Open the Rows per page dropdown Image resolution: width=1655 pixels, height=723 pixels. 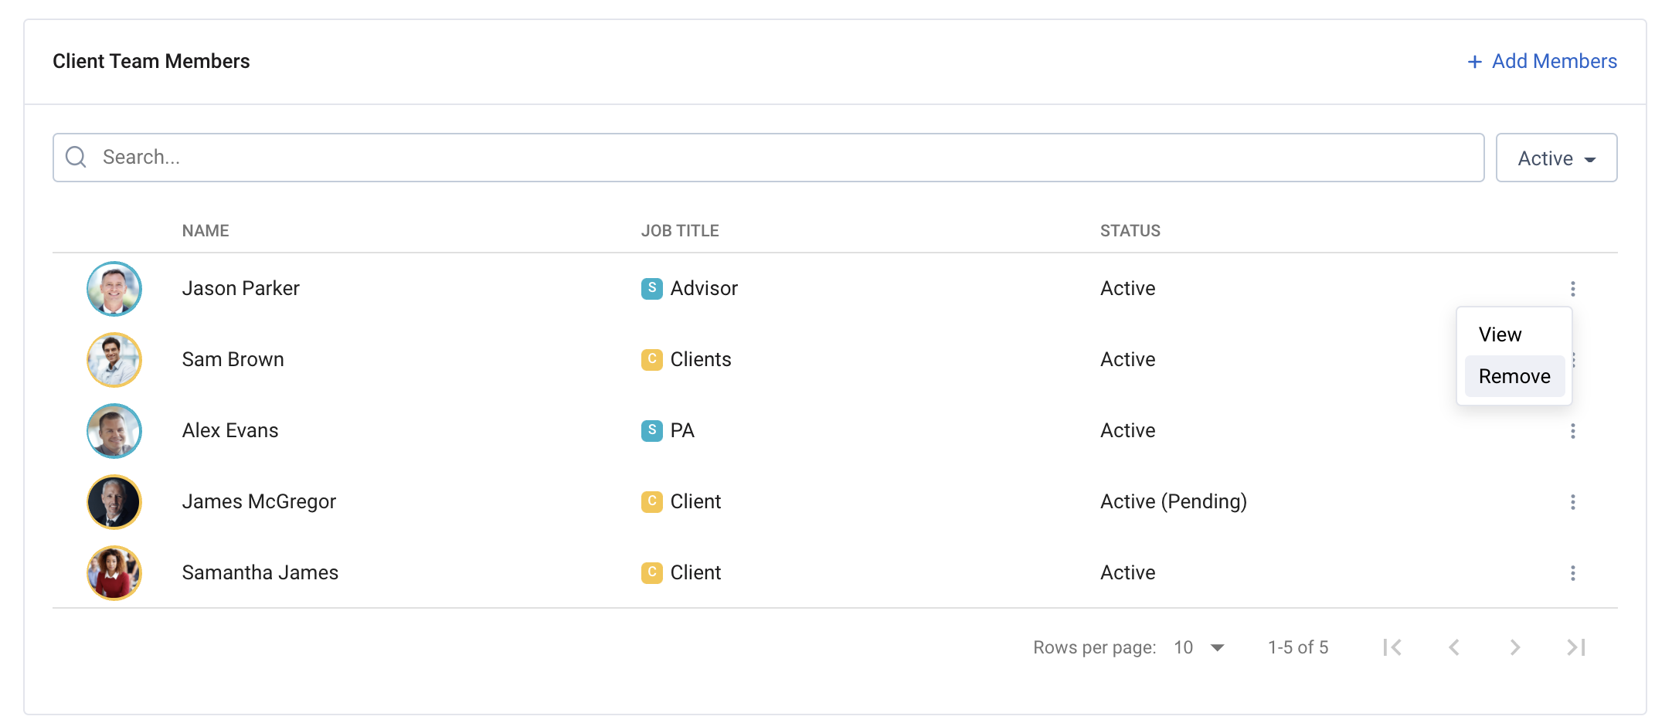pyautogui.click(x=1198, y=647)
